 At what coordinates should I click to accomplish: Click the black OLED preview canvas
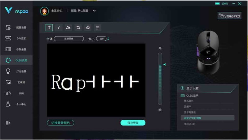[96, 80]
